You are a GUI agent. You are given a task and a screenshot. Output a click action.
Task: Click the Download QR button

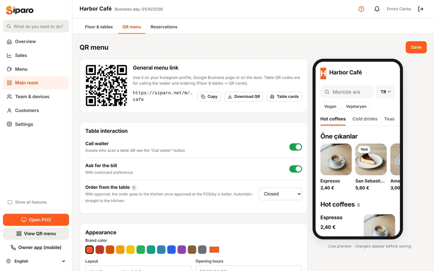click(244, 96)
